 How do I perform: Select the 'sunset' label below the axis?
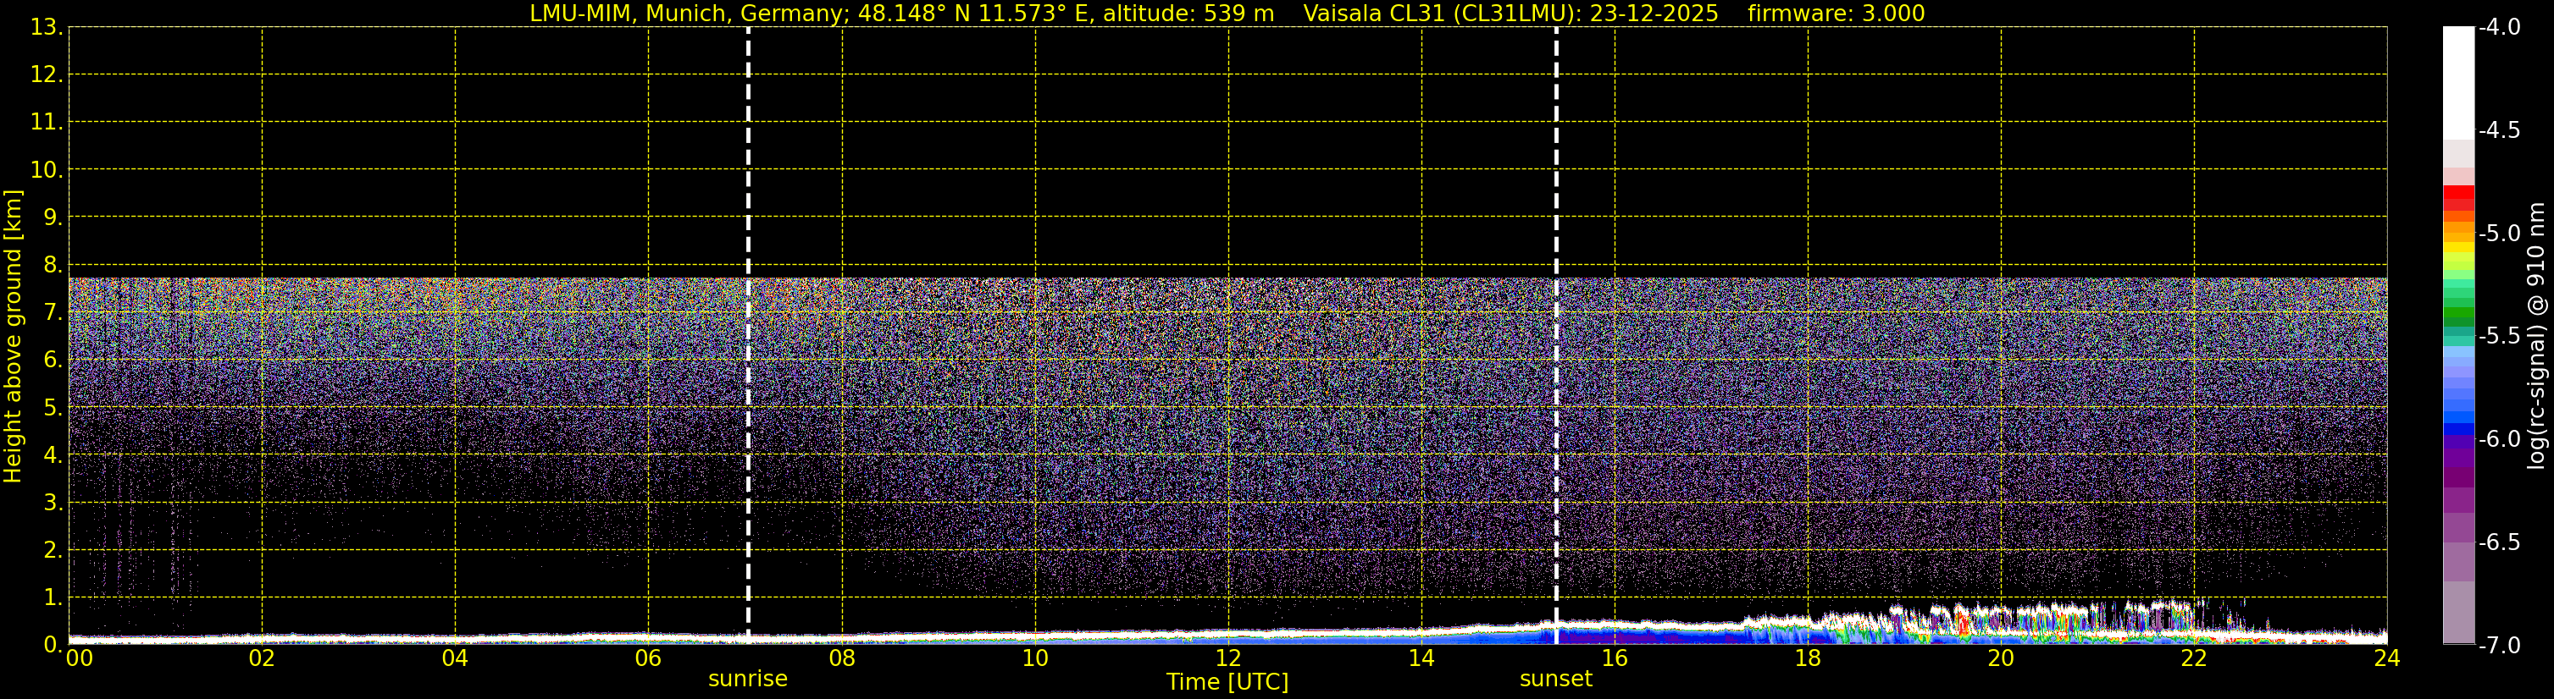(1555, 680)
